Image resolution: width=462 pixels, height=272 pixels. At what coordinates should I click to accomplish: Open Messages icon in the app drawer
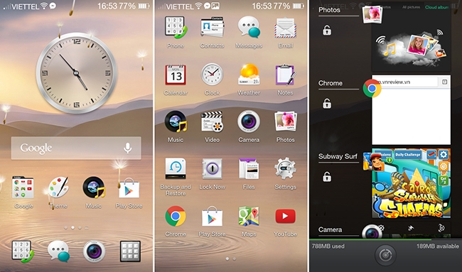(249, 28)
